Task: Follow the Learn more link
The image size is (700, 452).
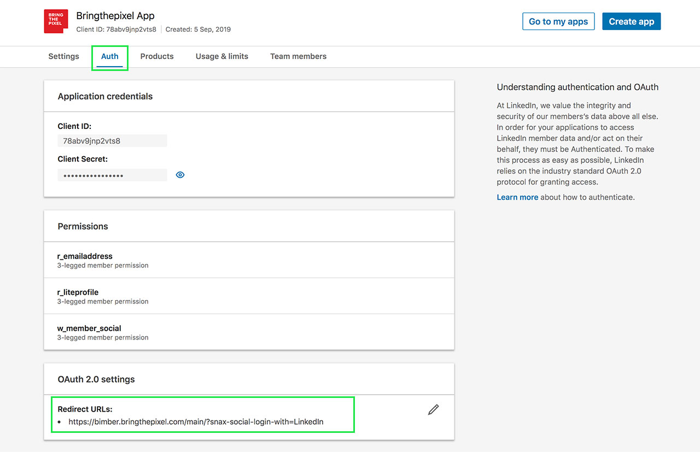Action: 517,197
